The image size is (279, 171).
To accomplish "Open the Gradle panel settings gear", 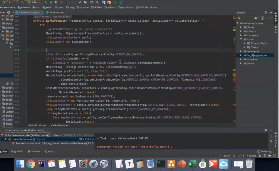I will [266, 12].
